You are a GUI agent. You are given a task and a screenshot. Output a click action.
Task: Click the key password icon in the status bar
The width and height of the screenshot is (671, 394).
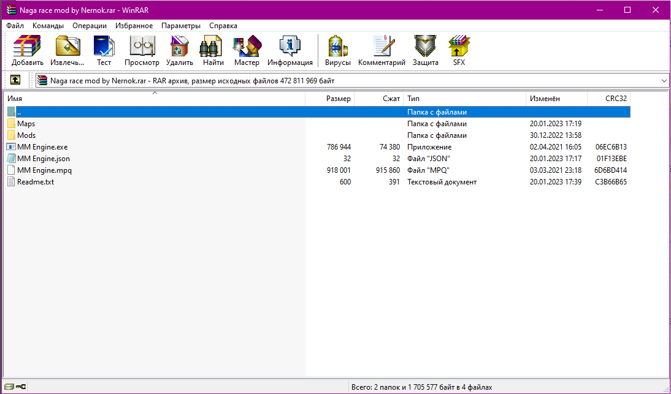(x=21, y=387)
